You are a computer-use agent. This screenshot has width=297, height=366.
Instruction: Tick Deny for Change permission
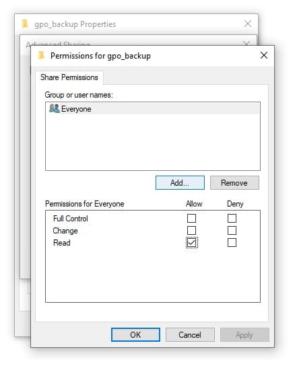(232, 230)
